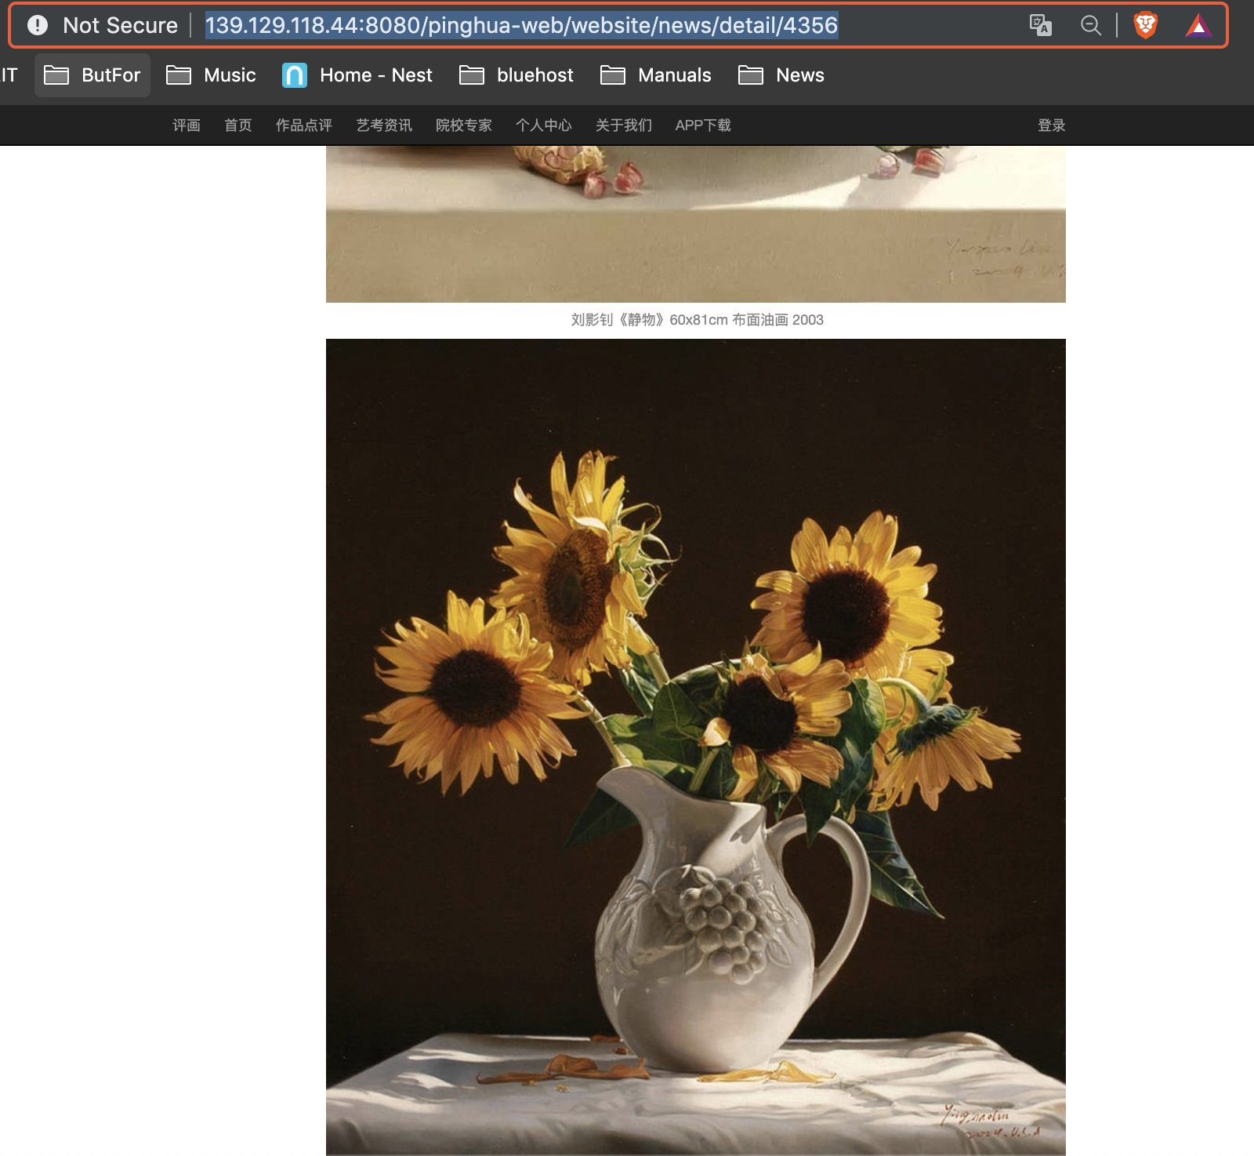Open Home - Nest bookmark icon

tap(295, 75)
